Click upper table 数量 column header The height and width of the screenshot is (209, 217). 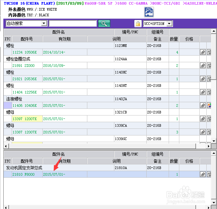point(174,39)
